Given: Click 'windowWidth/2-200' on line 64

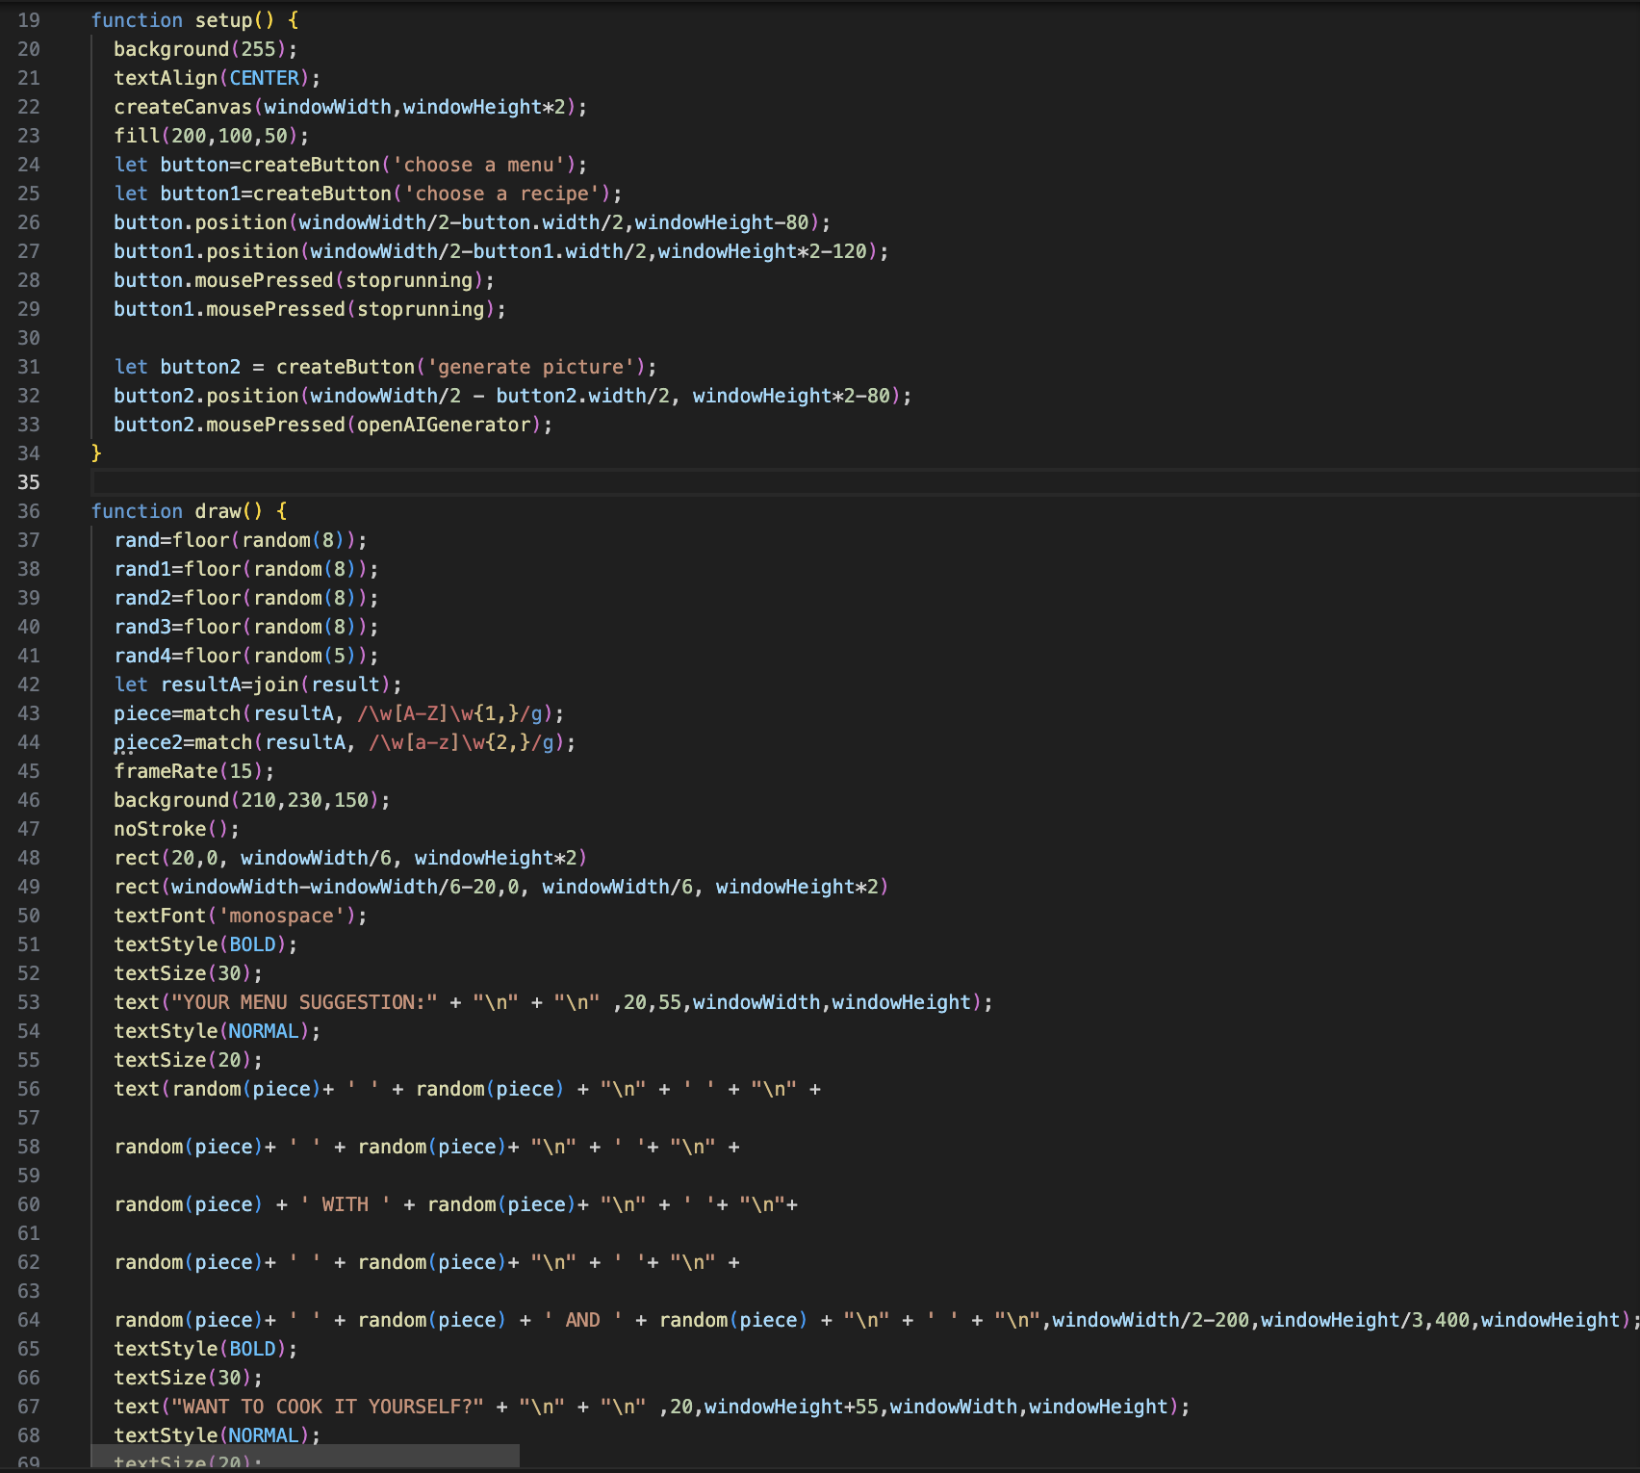Looking at the screenshot, I should pyautogui.click(x=1151, y=1320).
